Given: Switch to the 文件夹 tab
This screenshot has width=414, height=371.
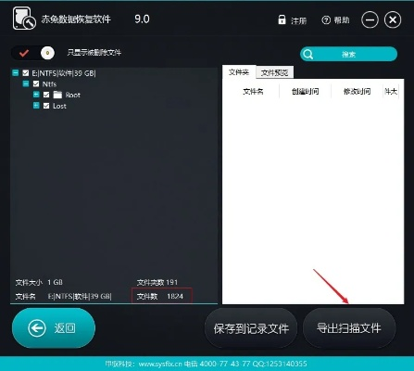Looking at the screenshot, I should tap(239, 72).
